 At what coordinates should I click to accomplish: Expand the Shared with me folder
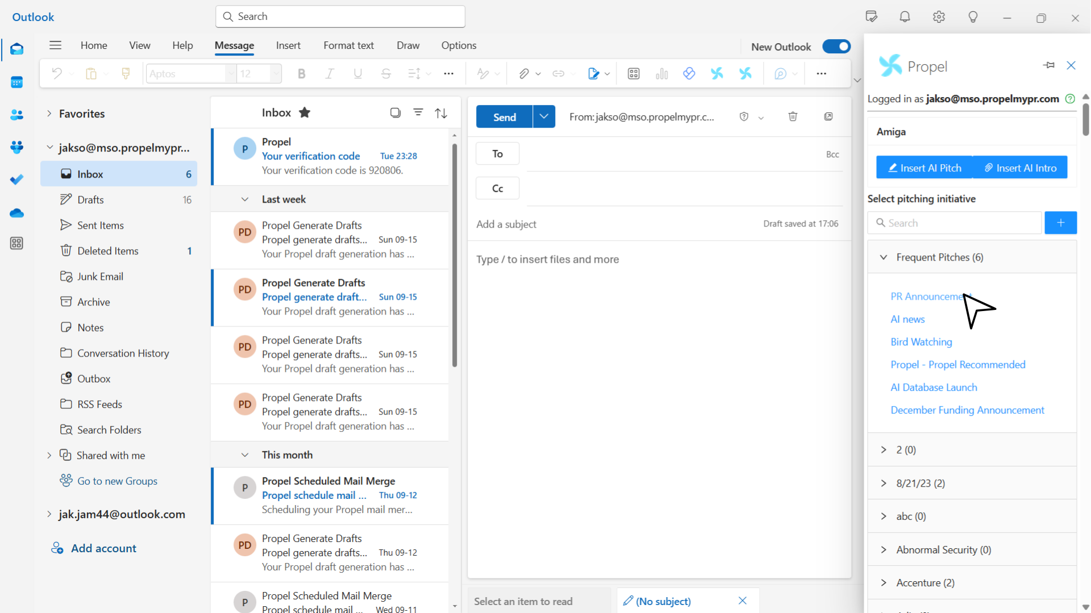49,455
